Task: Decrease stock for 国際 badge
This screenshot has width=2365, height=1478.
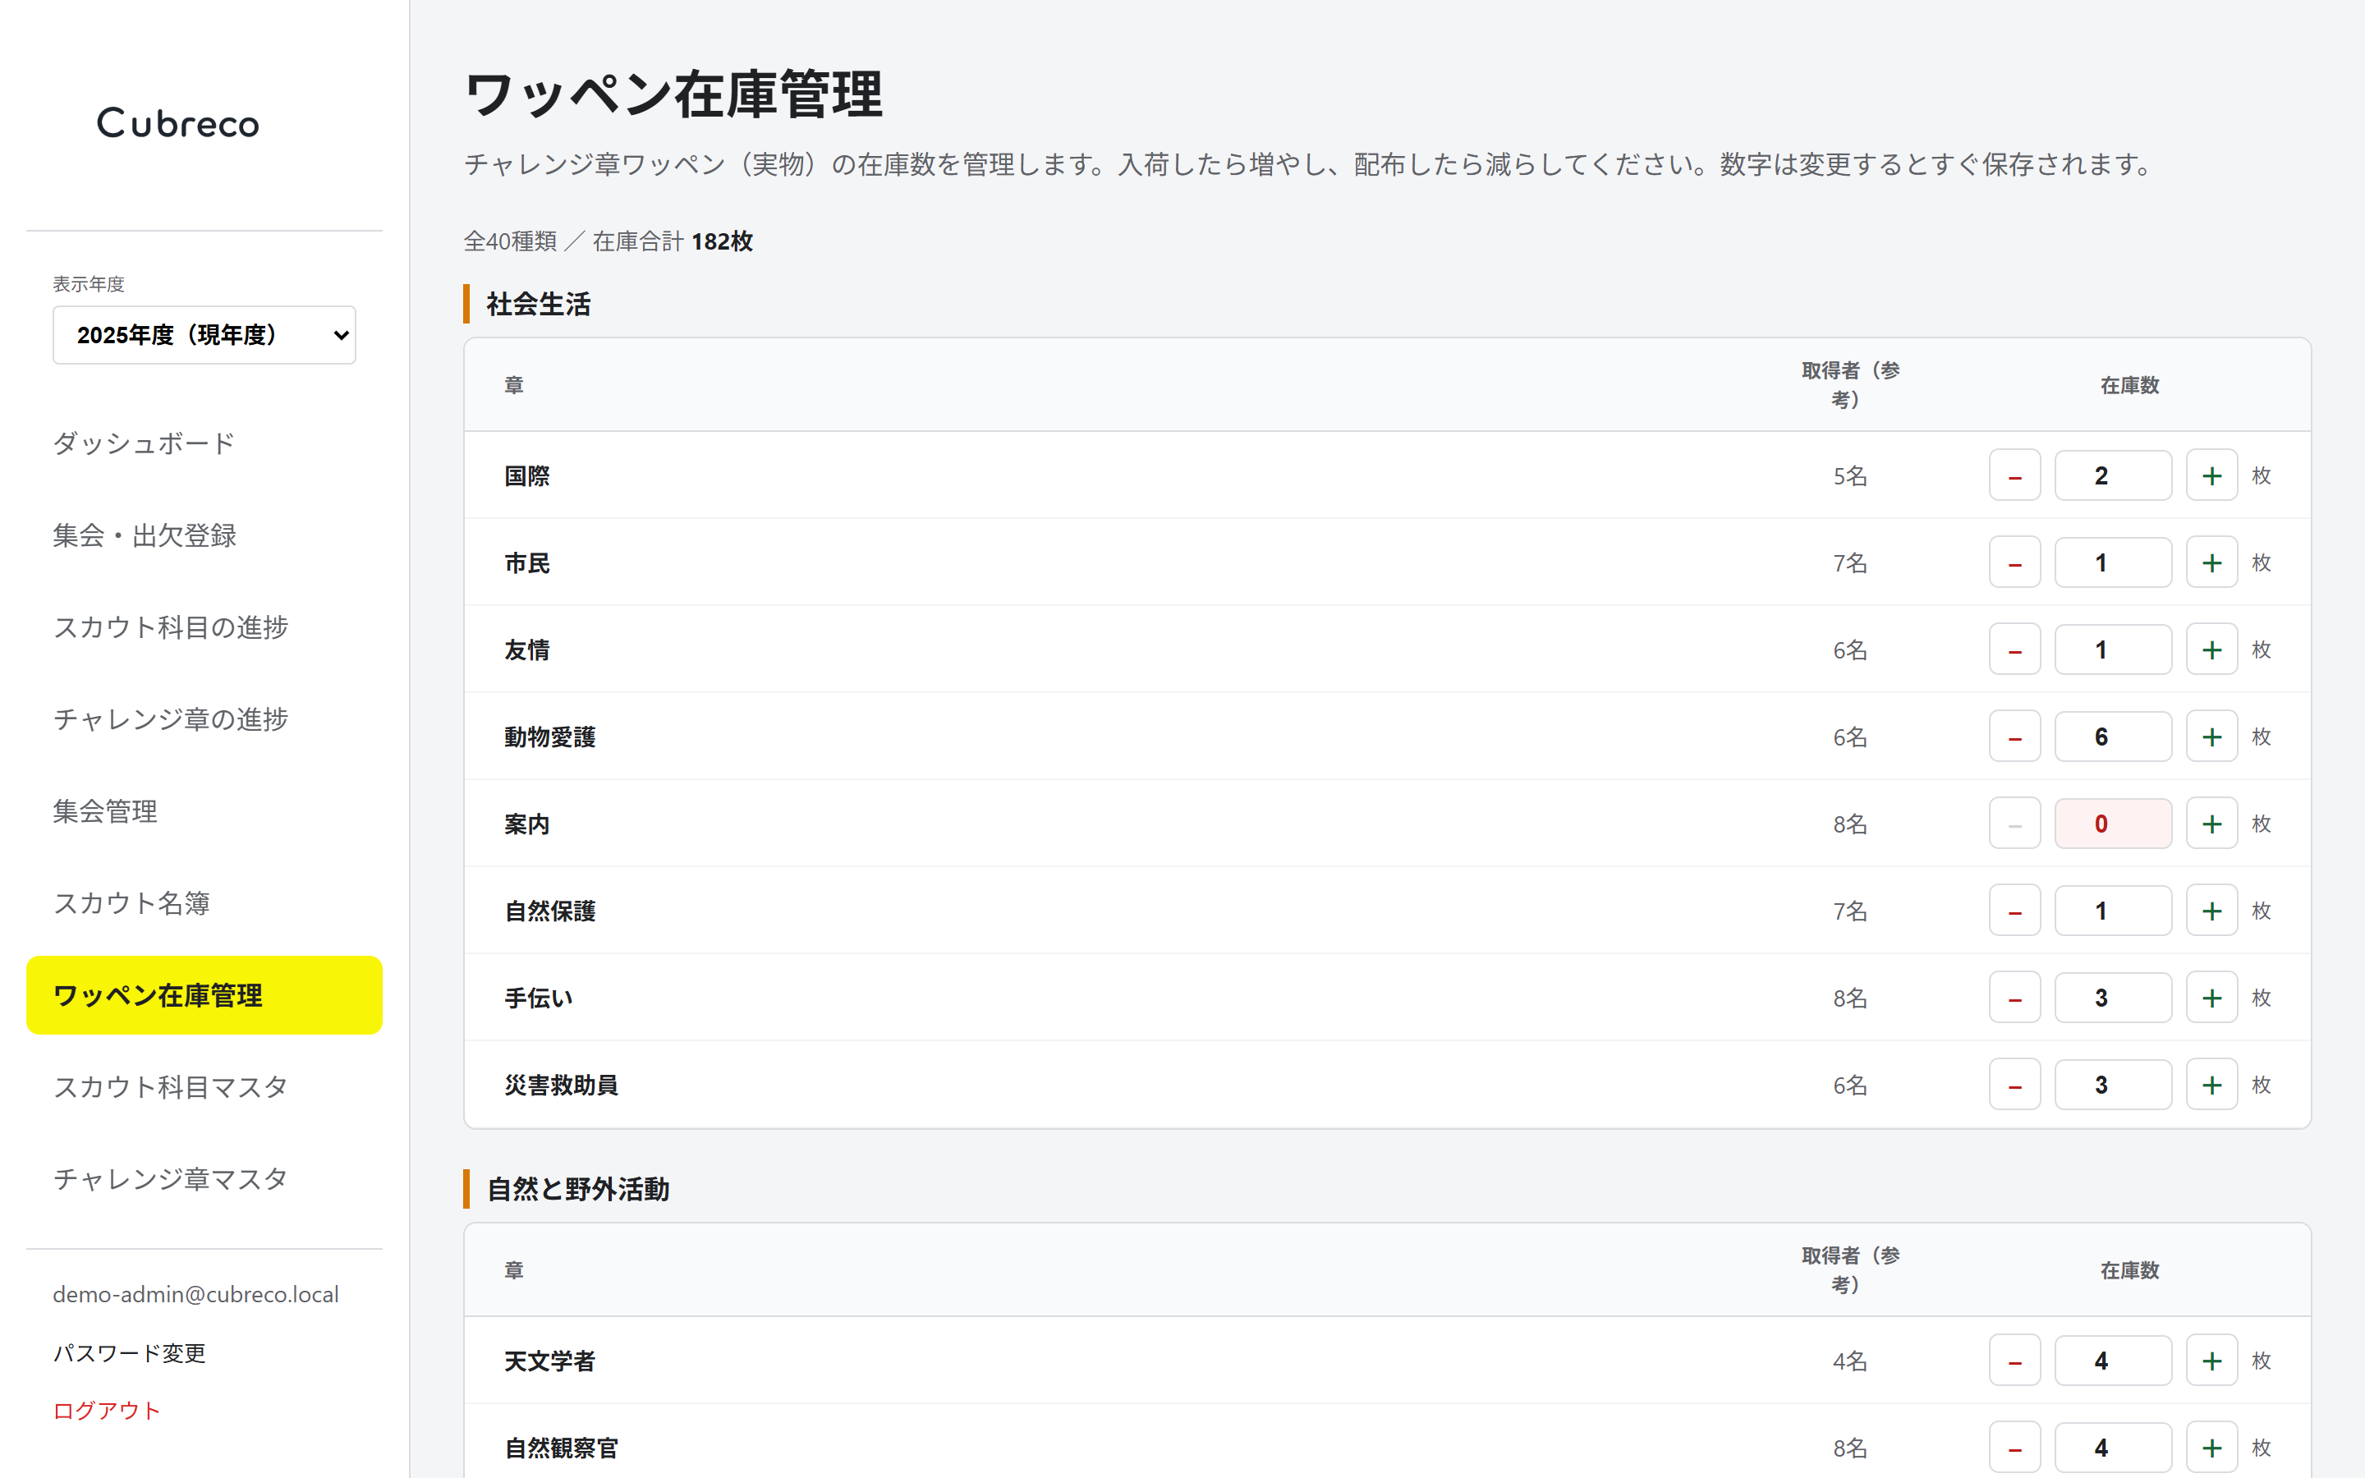Action: click(2014, 475)
